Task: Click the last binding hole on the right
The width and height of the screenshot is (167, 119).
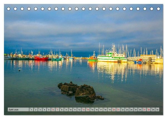Action: coord(158,9)
